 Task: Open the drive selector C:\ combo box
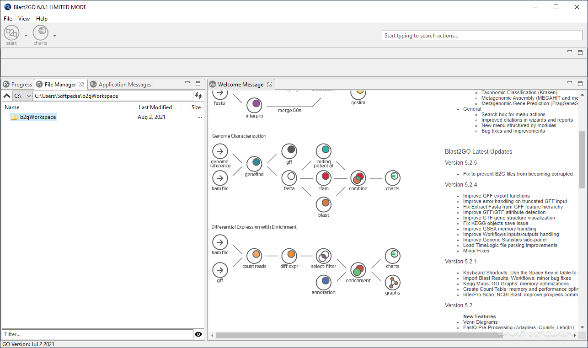22,96
